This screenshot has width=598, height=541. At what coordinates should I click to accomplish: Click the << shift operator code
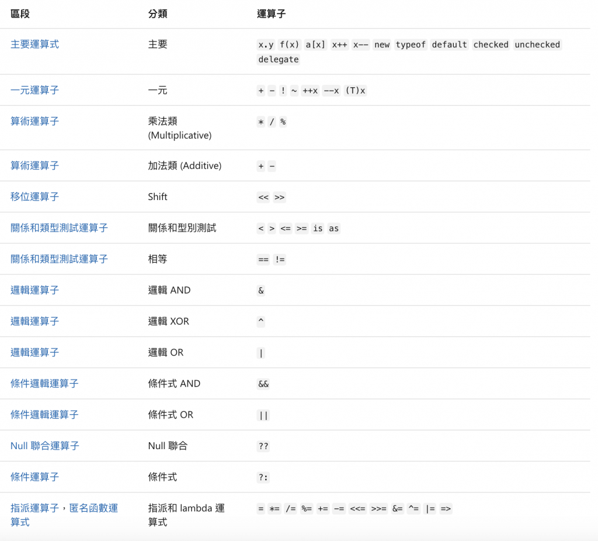point(263,198)
